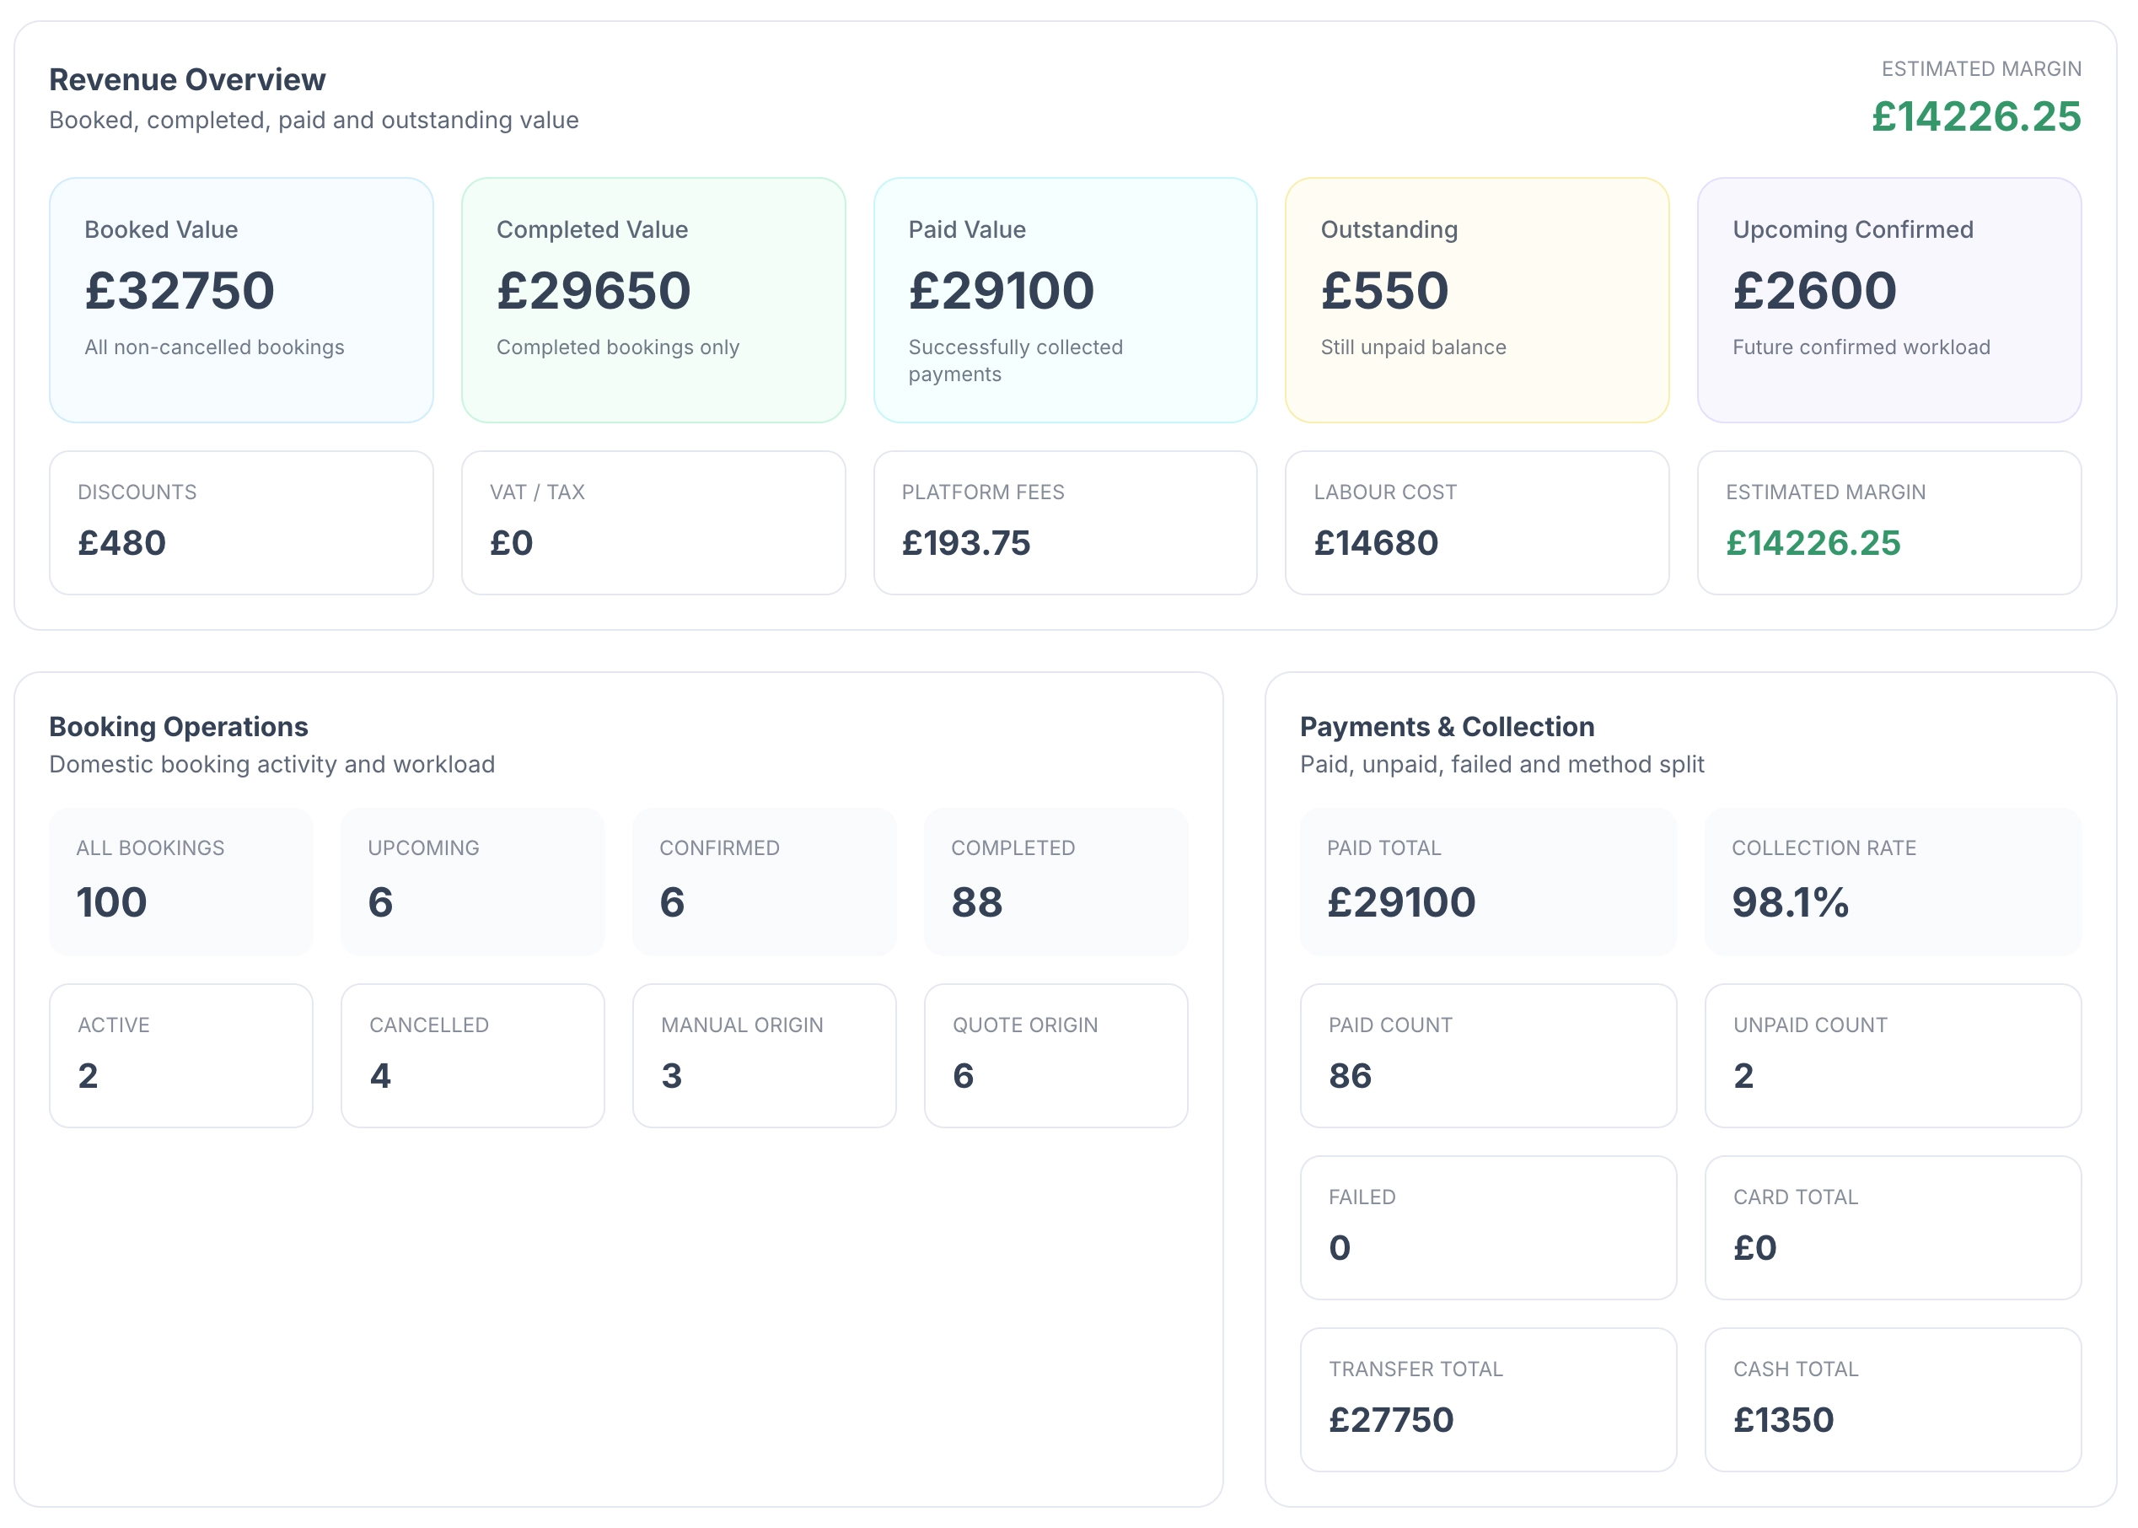The image size is (2138, 1528).
Task: Click the Transfer Total £27750 tile
Action: (1487, 1400)
